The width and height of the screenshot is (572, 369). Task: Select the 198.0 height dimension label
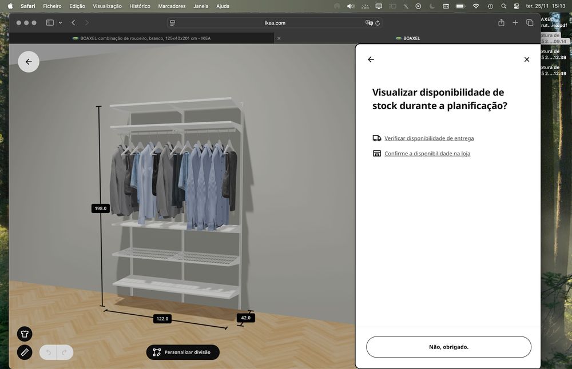pos(101,208)
